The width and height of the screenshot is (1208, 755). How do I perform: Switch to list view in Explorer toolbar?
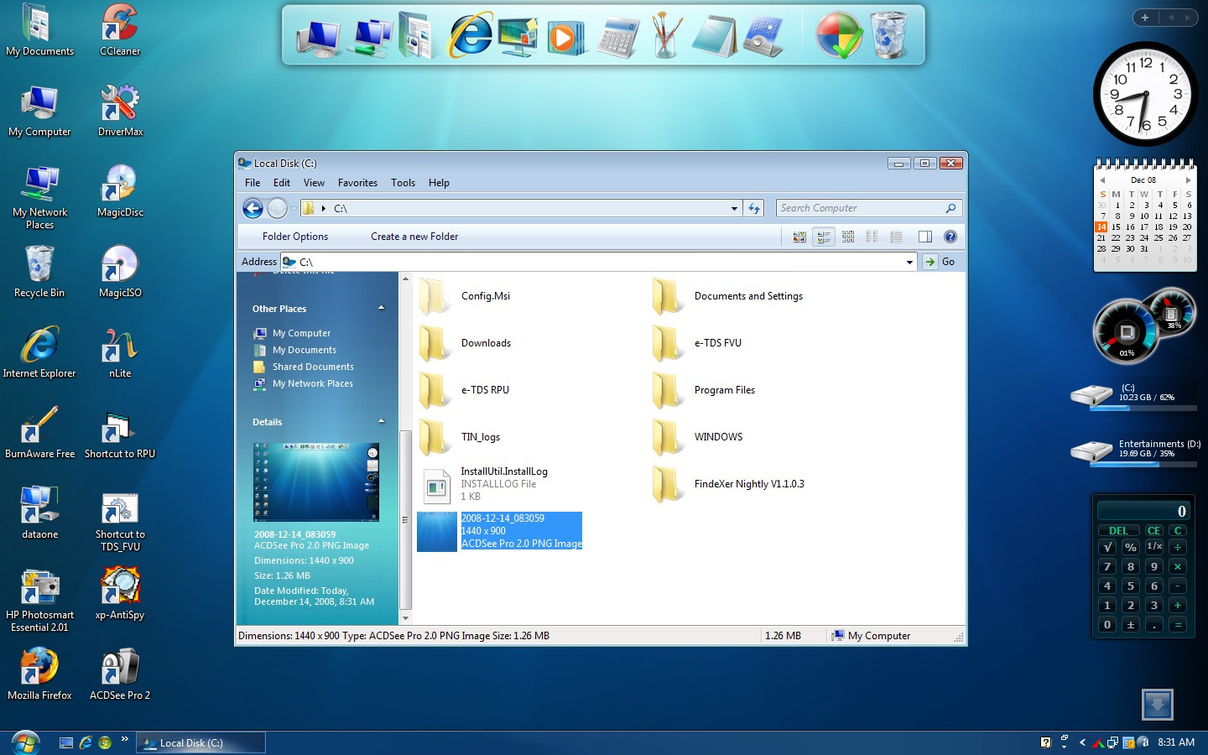tap(872, 237)
